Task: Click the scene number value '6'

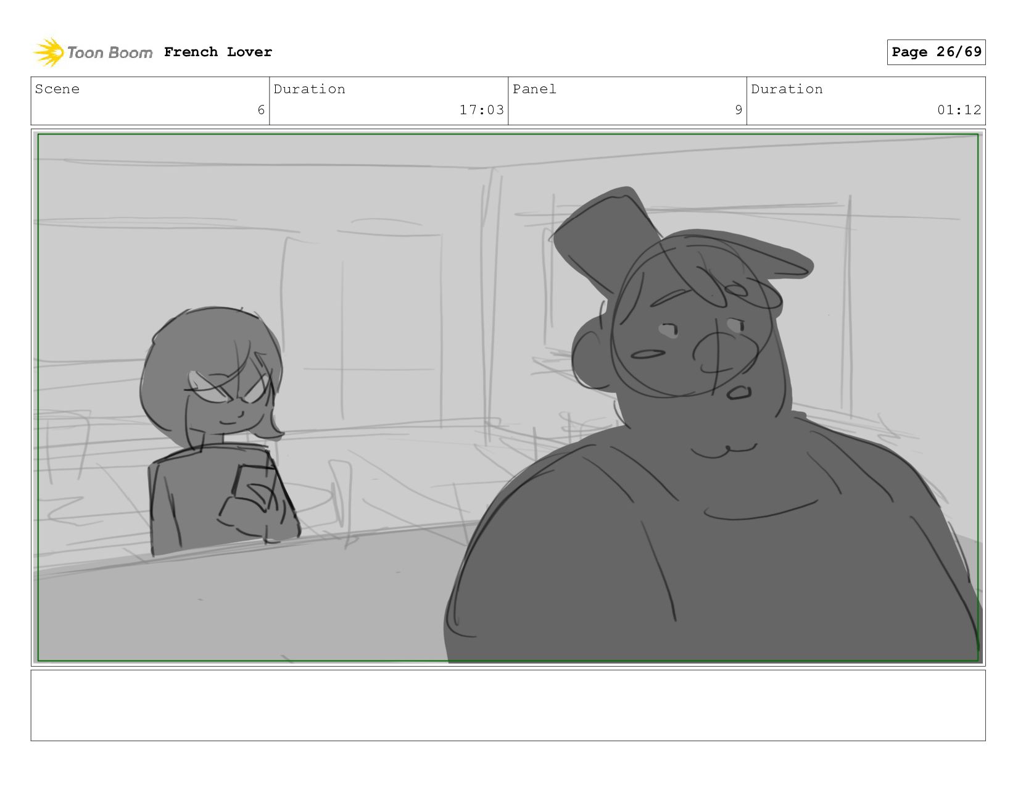Action: [x=261, y=110]
